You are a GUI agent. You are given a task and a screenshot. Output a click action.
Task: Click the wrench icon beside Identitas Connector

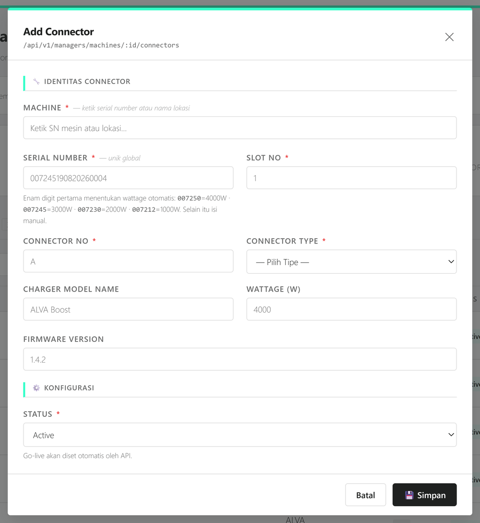pos(36,81)
